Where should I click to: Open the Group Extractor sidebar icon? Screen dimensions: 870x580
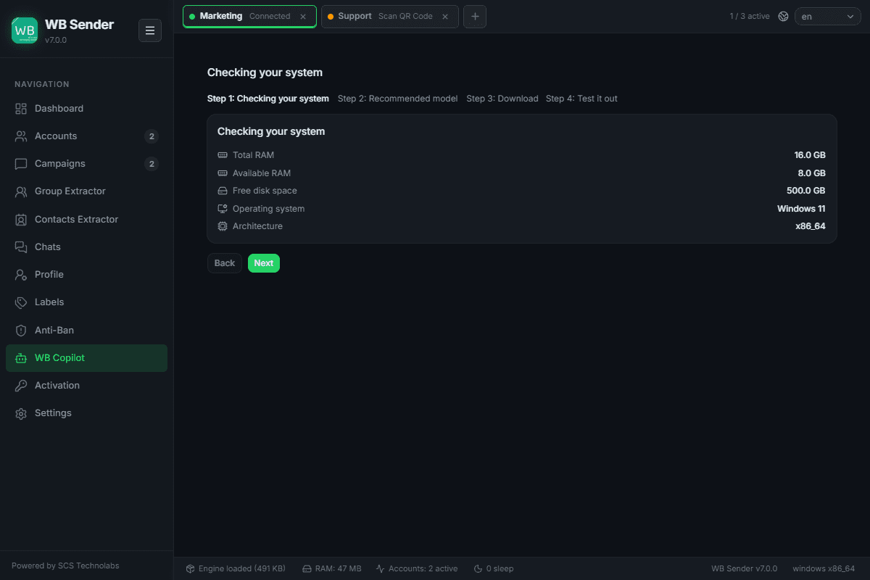[21, 191]
